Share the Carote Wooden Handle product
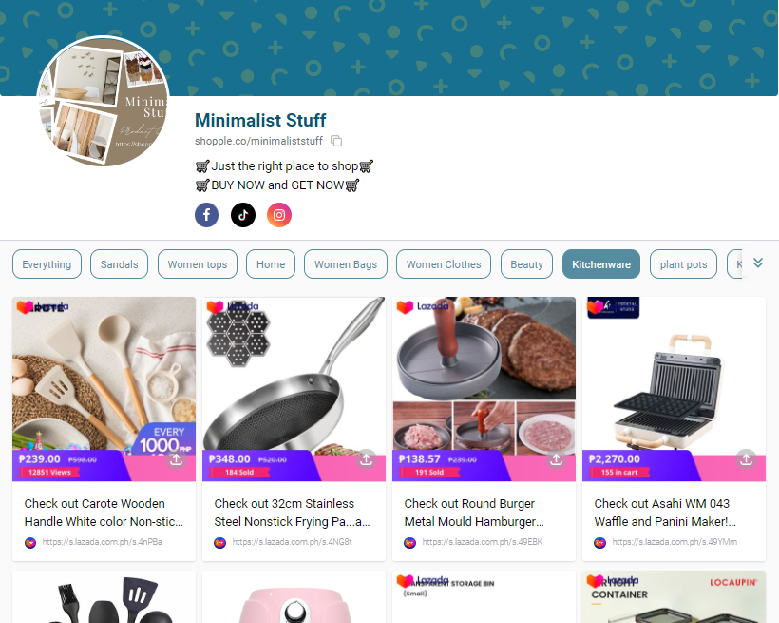This screenshot has width=779, height=623. (x=176, y=459)
